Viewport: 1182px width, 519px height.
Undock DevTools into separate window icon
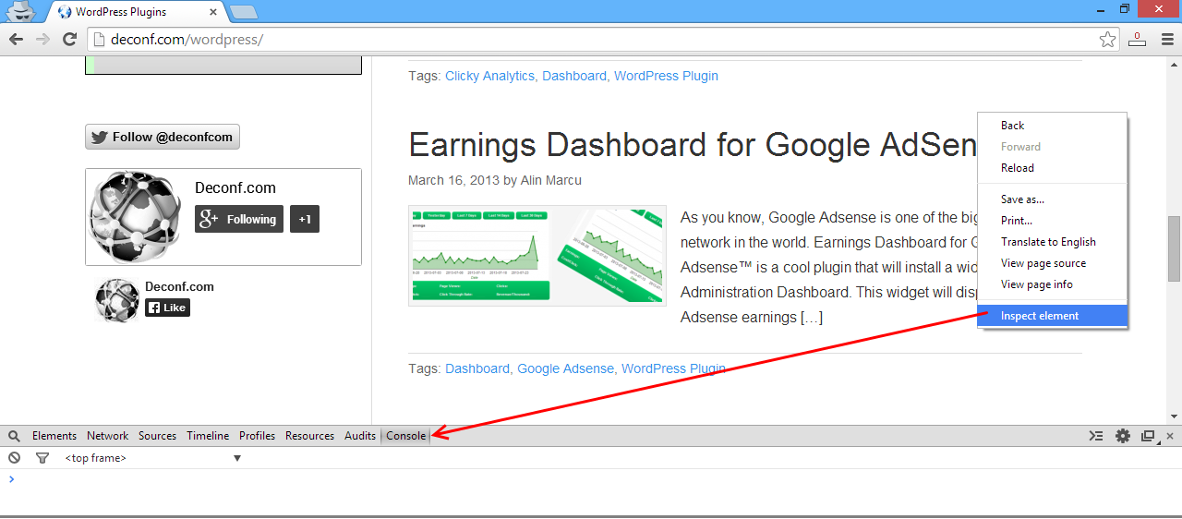(1148, 436)
